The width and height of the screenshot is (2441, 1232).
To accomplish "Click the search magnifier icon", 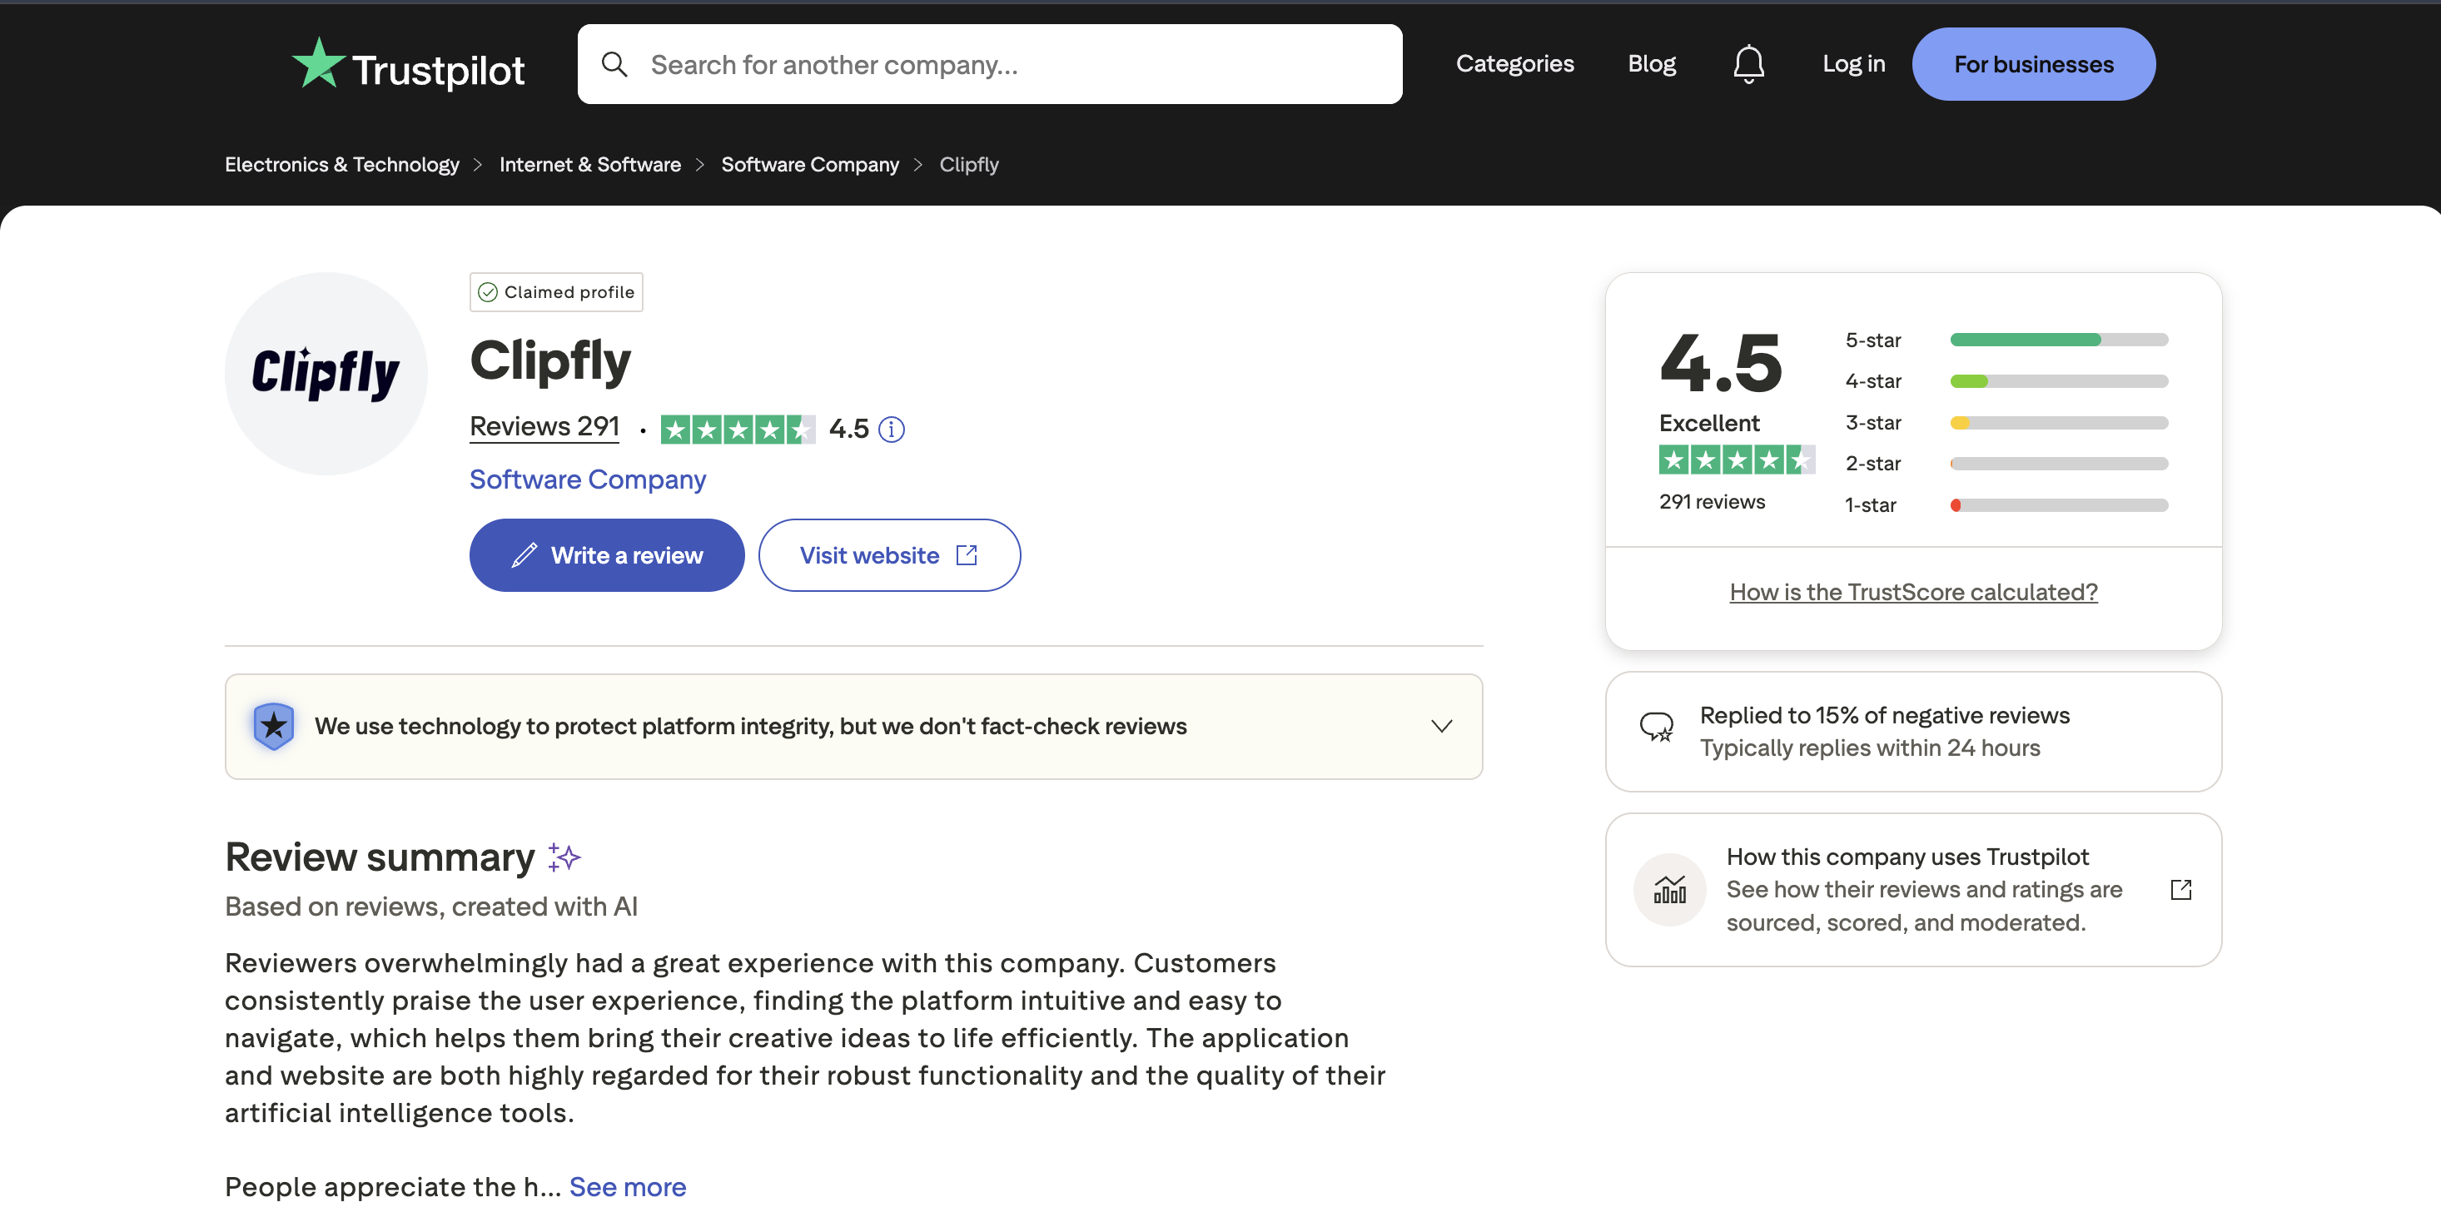I will (614, 63).
